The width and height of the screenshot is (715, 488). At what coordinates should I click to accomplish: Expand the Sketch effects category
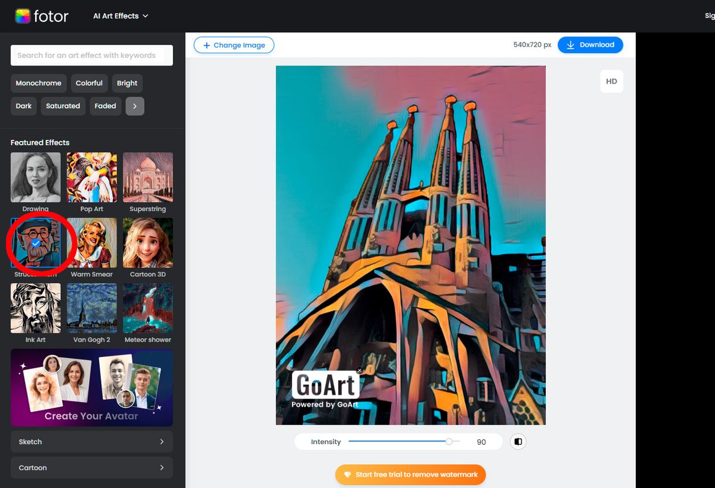[91, 441]
